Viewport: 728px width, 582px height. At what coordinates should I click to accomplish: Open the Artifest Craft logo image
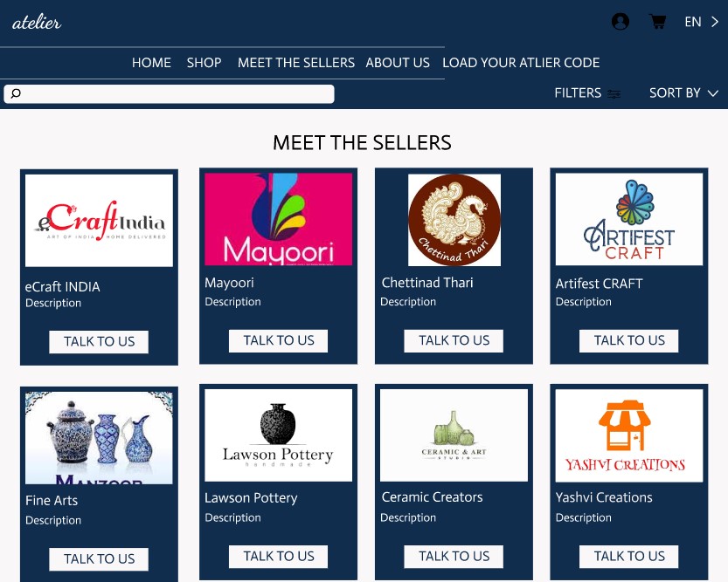pyautogui.click(x=629, y=219)
